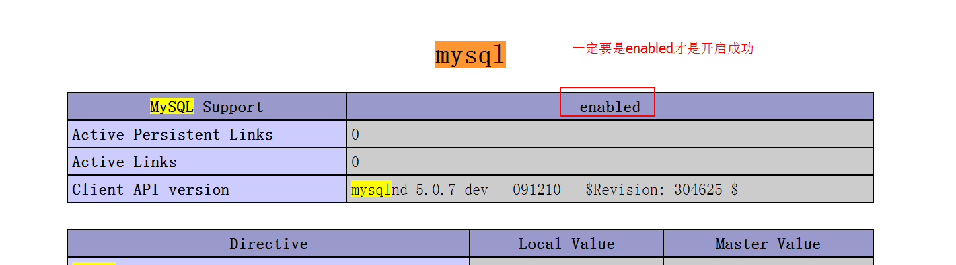The image size is (956, 265).
Task: Select the "MySQL Support" header cell
Action: [x=207, y=107]
